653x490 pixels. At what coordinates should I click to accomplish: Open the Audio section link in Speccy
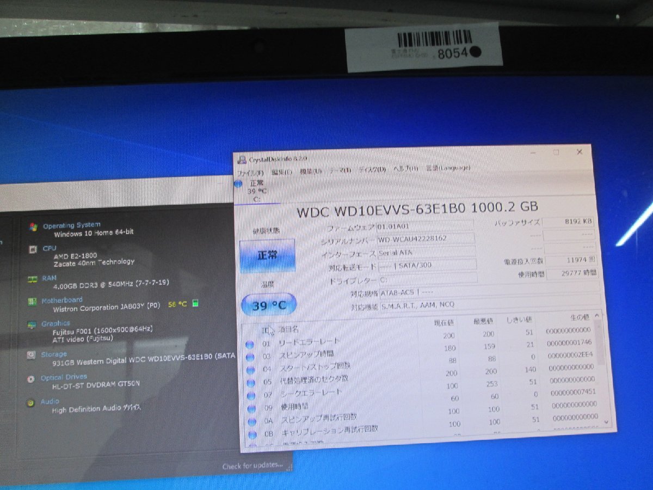click(x=50, y=402)
